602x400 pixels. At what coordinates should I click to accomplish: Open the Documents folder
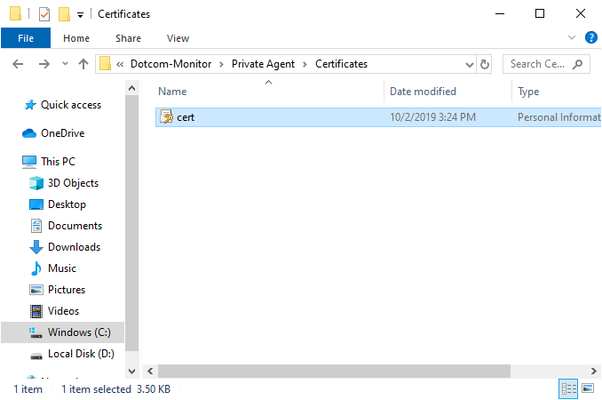pyautogui.click(x=66, y=226)
